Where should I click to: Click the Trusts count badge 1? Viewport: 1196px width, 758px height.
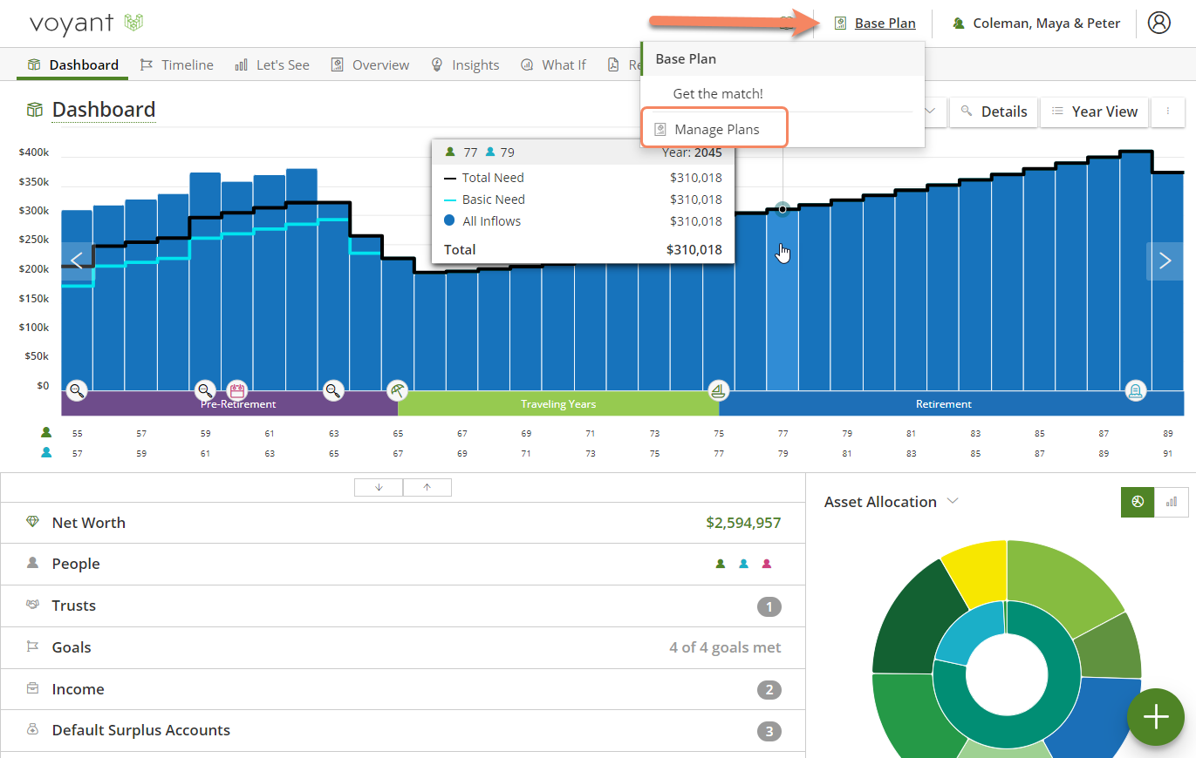pos(769,606)
